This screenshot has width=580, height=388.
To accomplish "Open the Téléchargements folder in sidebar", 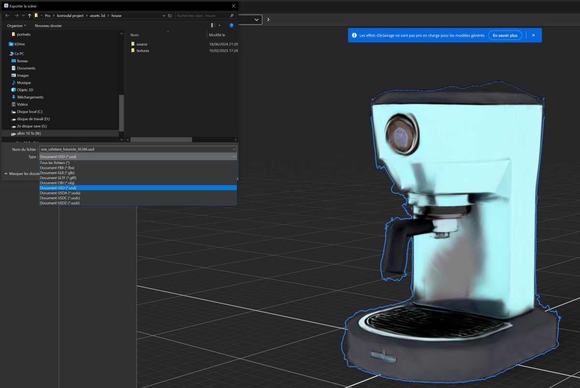I will coord(30,97).
